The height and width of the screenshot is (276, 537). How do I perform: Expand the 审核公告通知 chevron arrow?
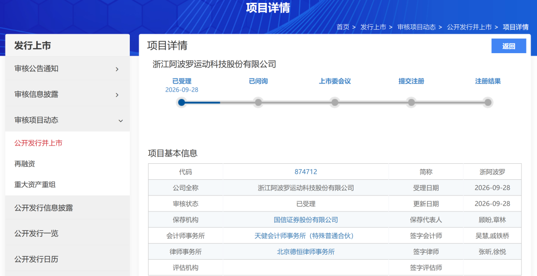117,69
